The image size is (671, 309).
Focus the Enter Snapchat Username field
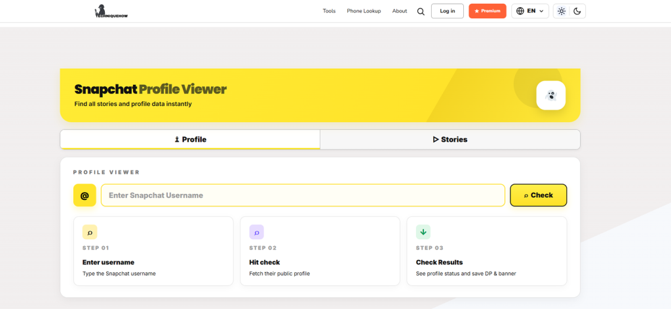[303, 195]
